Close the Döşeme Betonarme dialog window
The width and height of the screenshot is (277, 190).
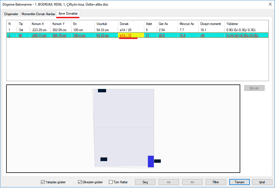(x=270, y=4)
